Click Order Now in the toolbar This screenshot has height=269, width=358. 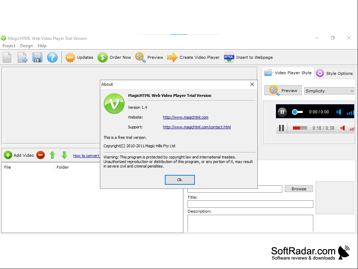114,57
